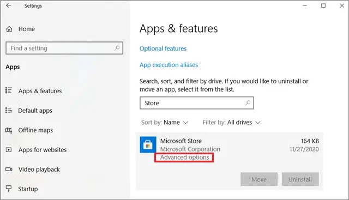Click the Video playback camera icon
Screen dimensions: 349x200
pos(9,169)
